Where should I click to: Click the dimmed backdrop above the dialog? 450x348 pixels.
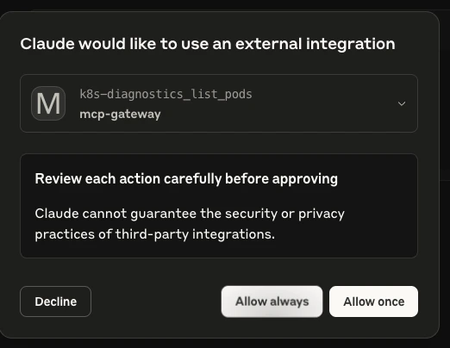click(225, 4)
